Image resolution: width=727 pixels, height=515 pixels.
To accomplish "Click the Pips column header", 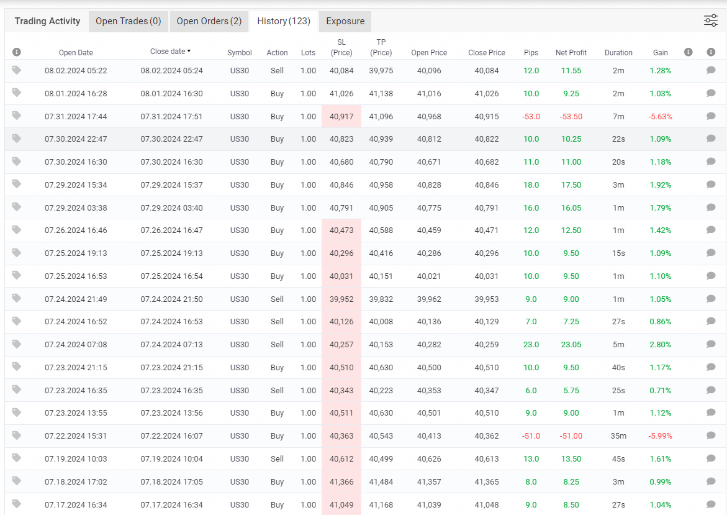I will point(531,53).
